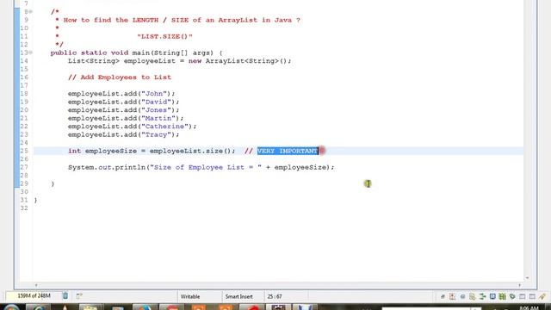Screen dimensions: 551x310
Task: Place cursor on employeeList.add("David") line
Action: [x=123, y=102]
